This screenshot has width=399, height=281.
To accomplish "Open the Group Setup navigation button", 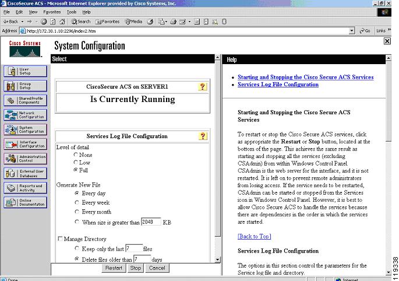I will click(x=25, y=86).
